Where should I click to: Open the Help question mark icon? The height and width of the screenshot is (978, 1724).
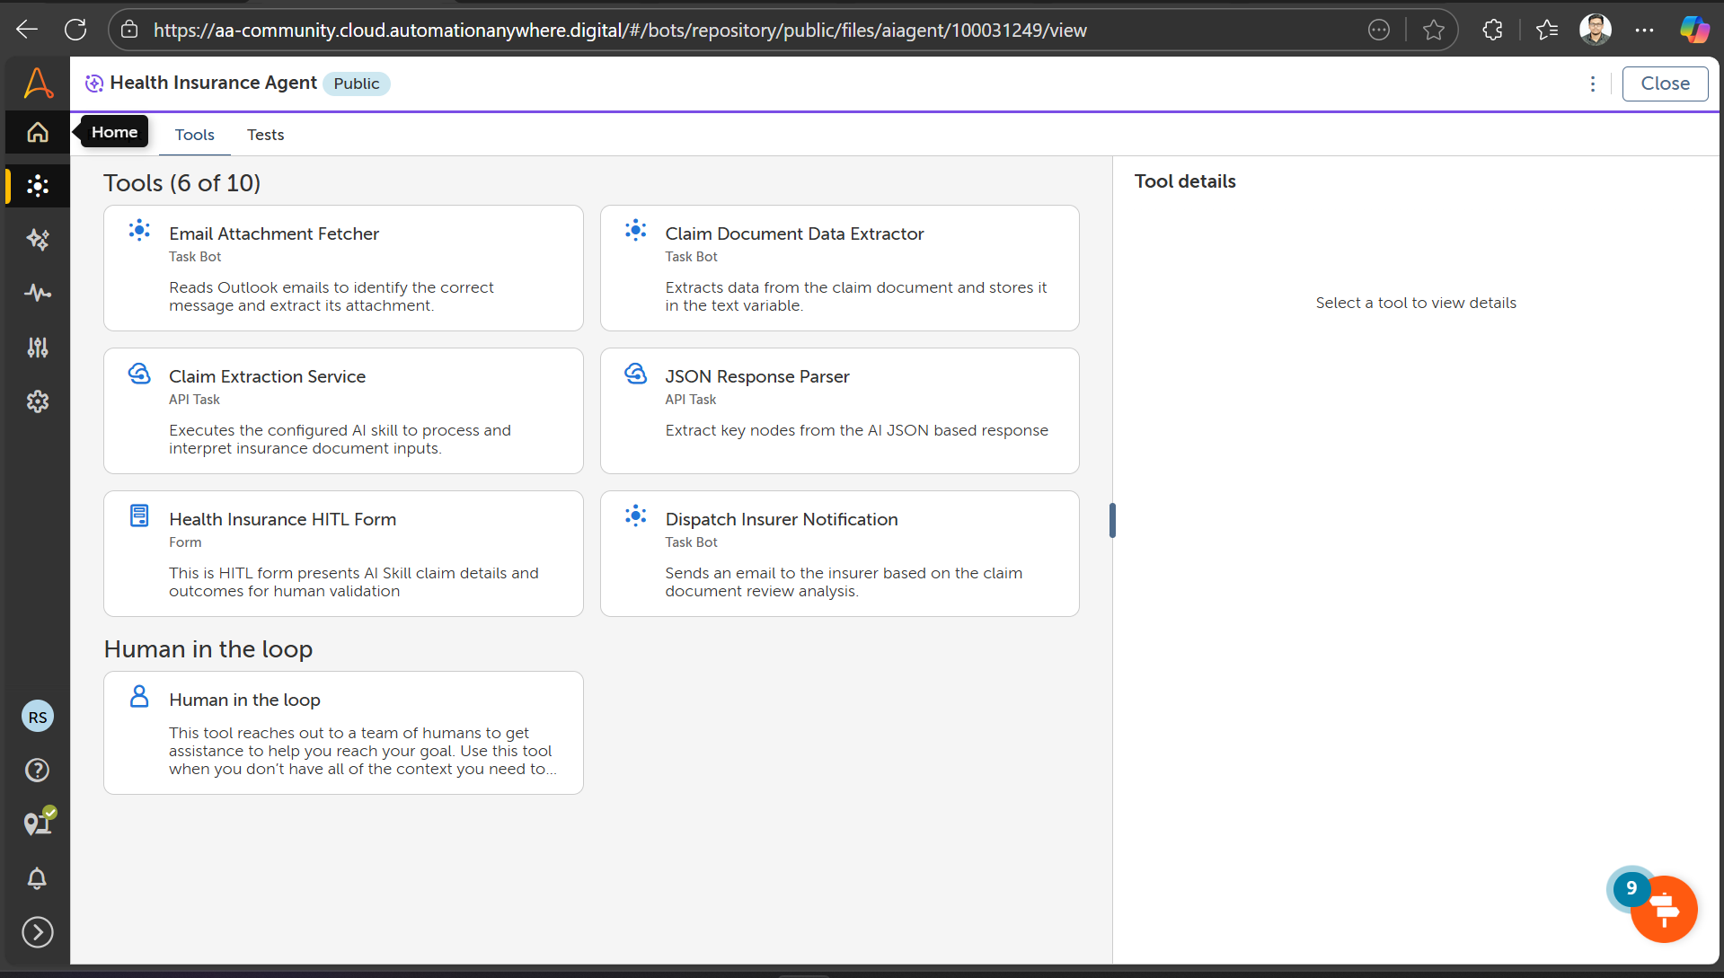[38, 771]
